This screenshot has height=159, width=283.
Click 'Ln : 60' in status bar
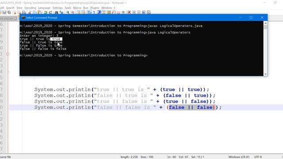pyautogui.click(x=172, y=157)
